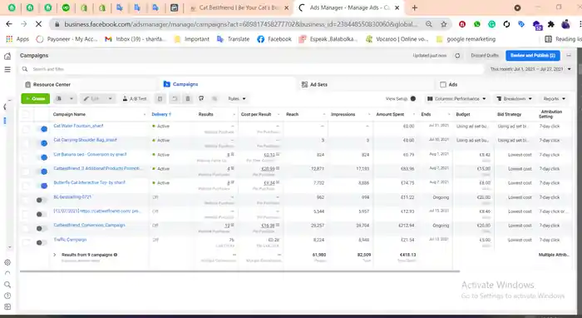Bookmark this page with the star icon
The image size is (582, 318).
(x=443, y=24)
